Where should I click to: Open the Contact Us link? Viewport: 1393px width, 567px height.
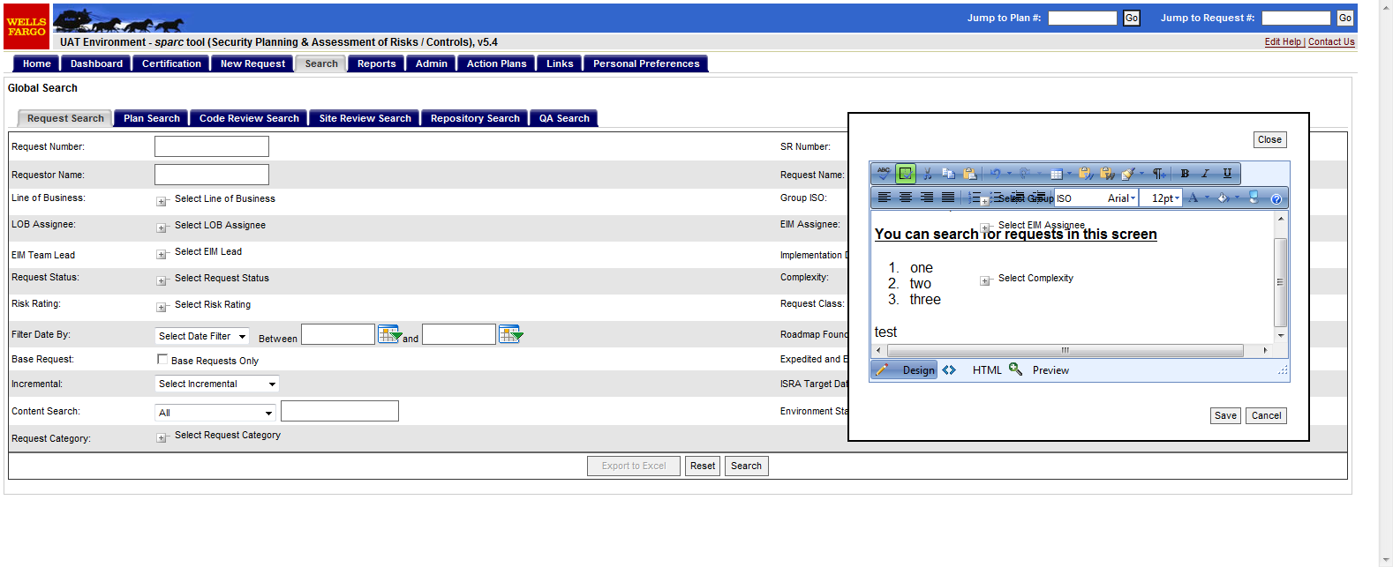click(1331, 41)
